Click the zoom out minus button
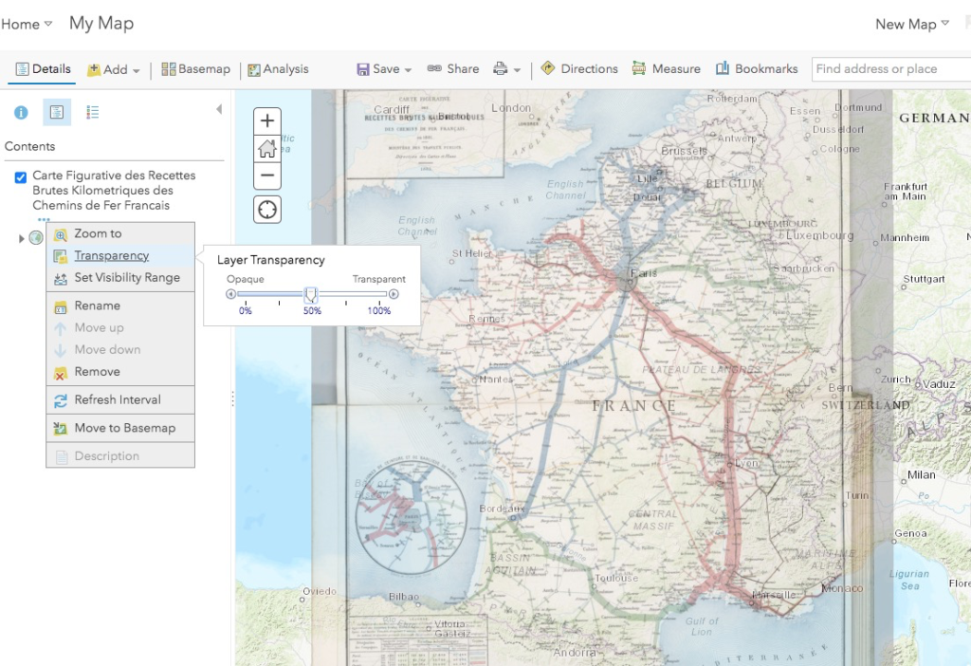The width and height of the screenshot is (971, 666). click(267, 176)
